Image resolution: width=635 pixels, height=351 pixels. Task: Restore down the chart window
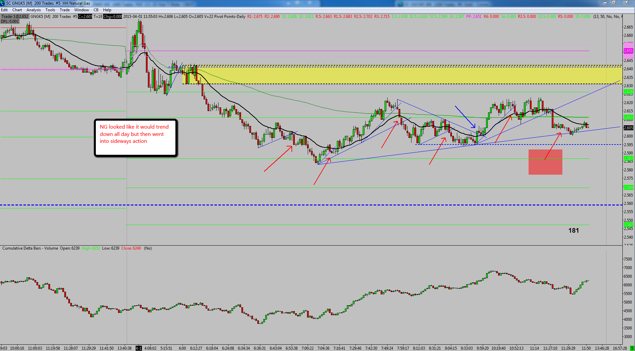(614, 3)
